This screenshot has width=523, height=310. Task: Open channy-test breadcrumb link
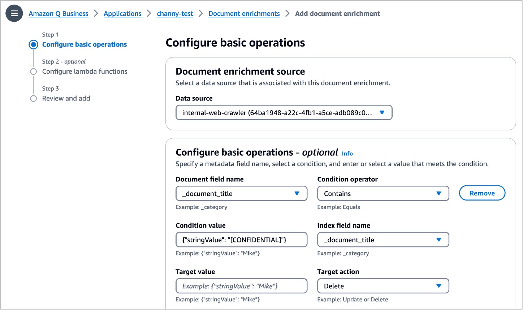coord(175,14)
